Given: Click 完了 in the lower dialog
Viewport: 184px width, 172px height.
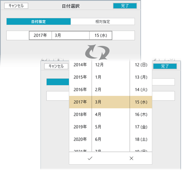Looking at the screenshot, I should pos(165,66).
